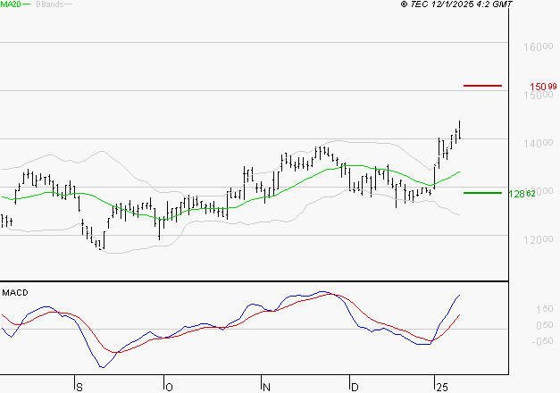Click the 25 year marker on time axis
Screen dimensions: 560x393
coord(442,388)
